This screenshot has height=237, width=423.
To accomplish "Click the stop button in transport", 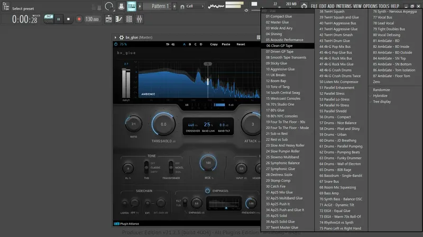I will pos(68,19).
